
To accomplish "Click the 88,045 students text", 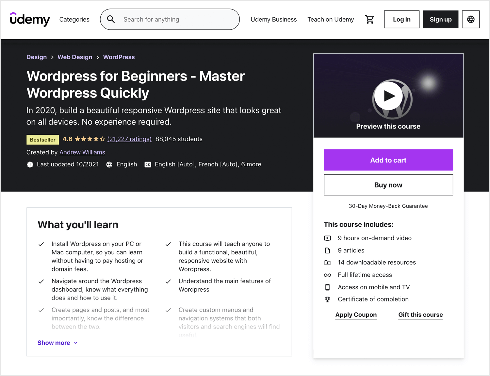I will tap(179, 139).
